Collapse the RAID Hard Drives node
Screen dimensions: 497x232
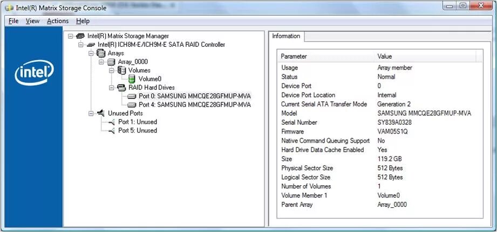(112, 88)
